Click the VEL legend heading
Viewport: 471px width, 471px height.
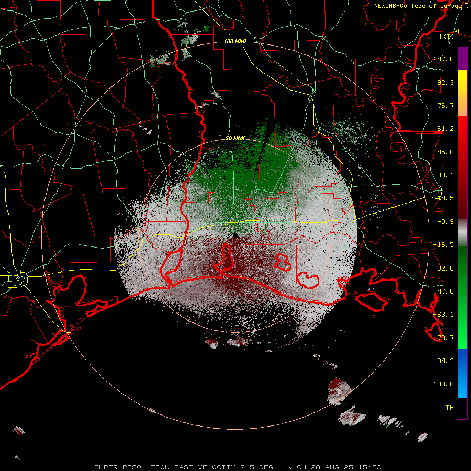[x=459, y=31]
